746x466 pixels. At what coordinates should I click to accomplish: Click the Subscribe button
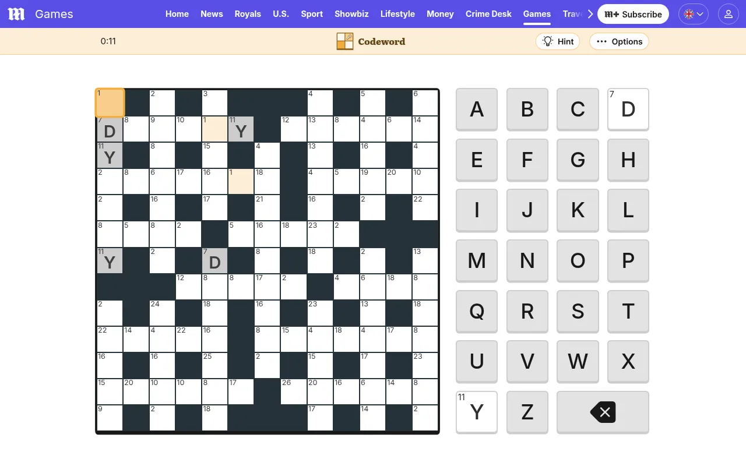tap(633, 14)
